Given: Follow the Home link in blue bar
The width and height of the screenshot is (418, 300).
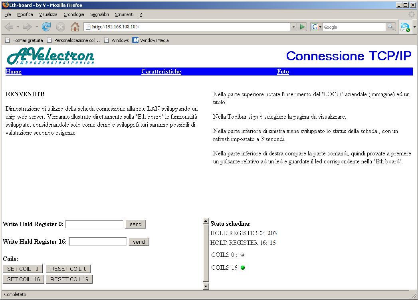Looking at the screenshot, I should point(13,72).
